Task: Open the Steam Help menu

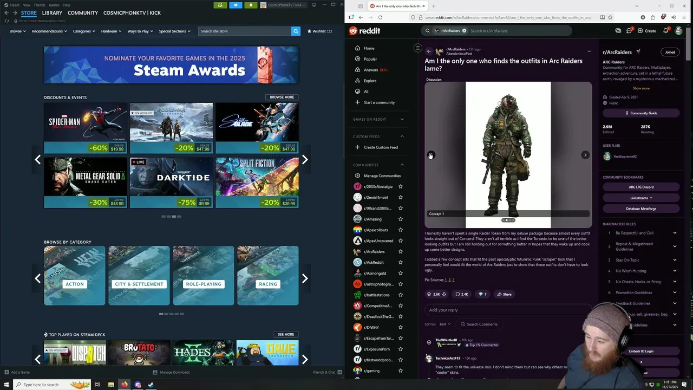Action: (x=67, y=5)
